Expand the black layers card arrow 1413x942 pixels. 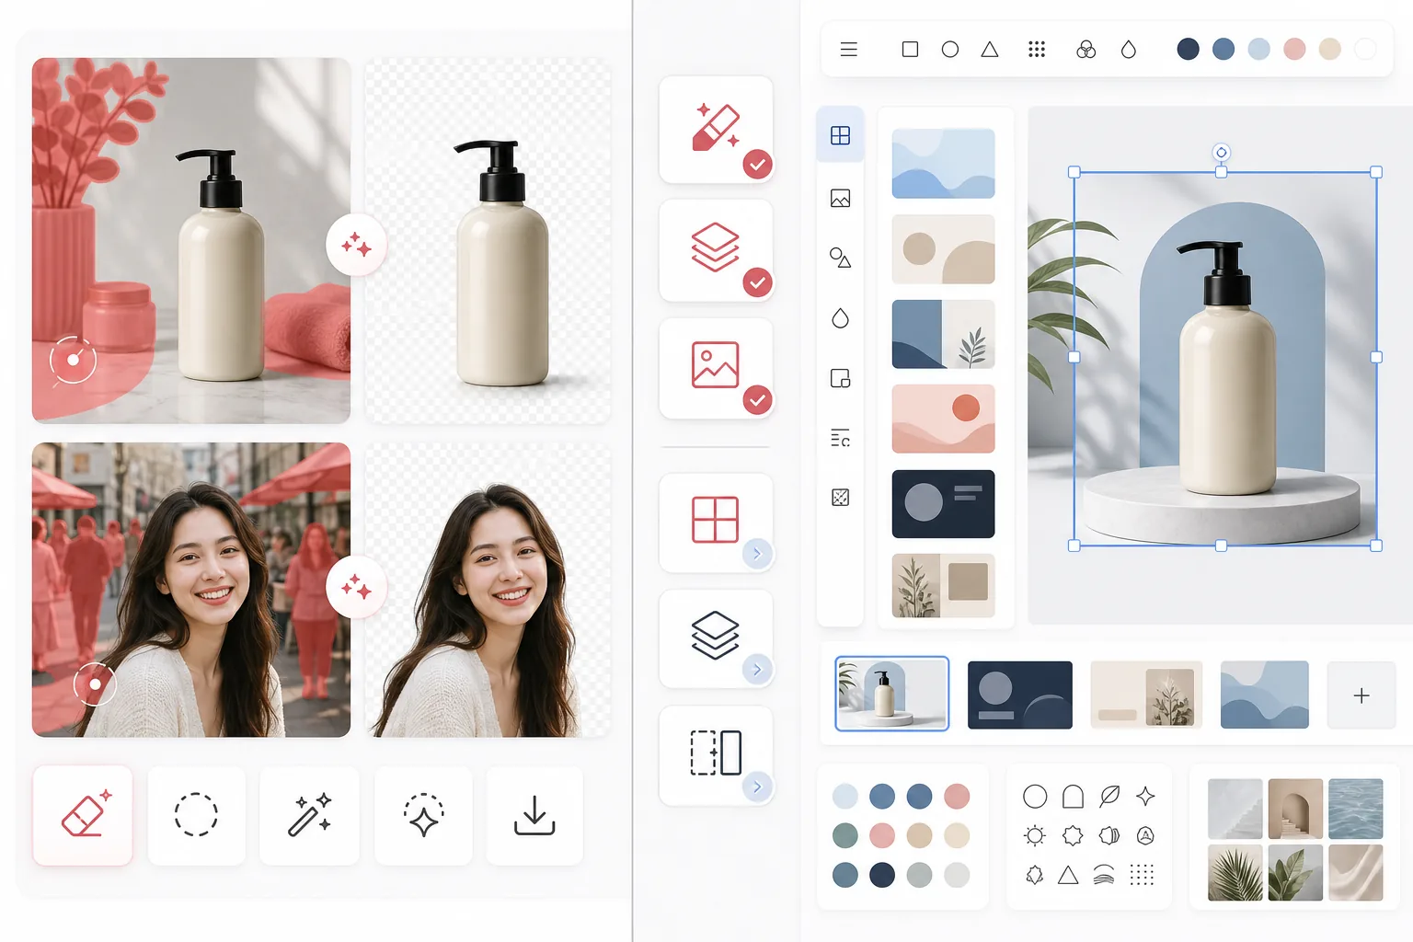click(x=757, y=670)
